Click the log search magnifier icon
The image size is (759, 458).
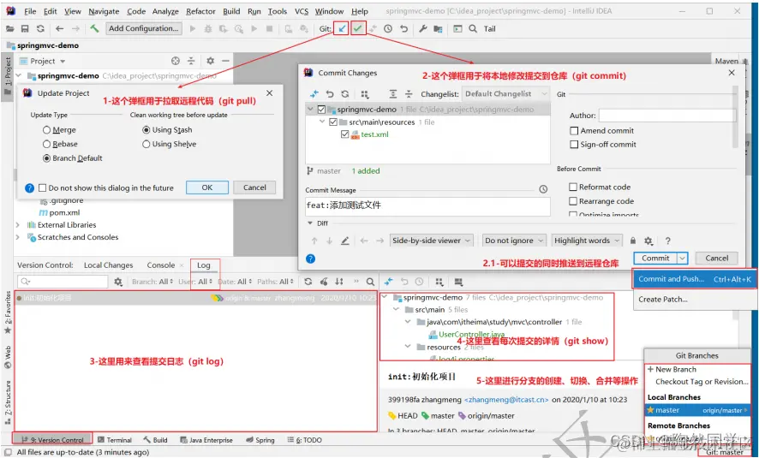(370, 282)
